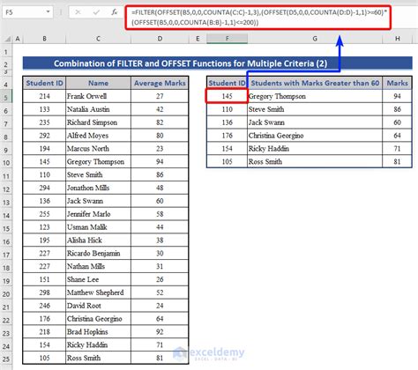Image resolution: width=418 pixels, height=370 pixels.
Task: Select column A header
Action: (18, 39)
